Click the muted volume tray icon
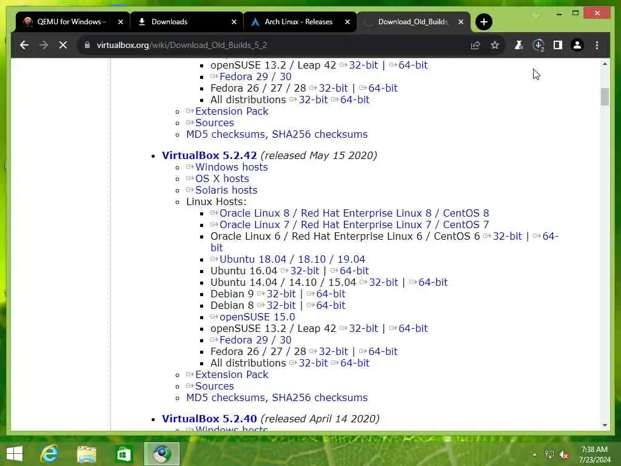621x466 pixels. [x=564, y=454]
